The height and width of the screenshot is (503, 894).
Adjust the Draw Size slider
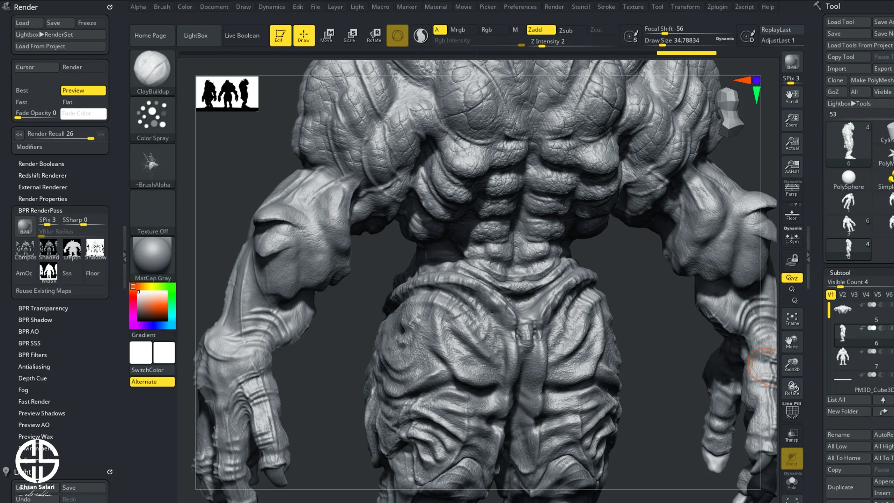click(x=689, y=41)
